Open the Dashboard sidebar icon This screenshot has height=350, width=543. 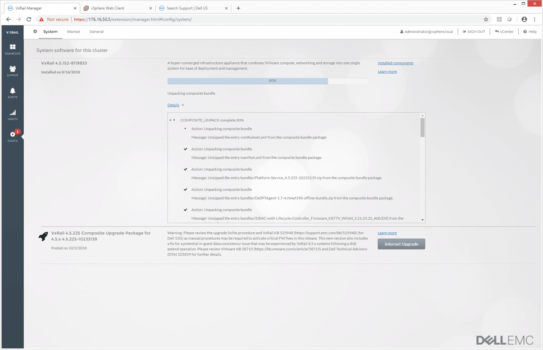(13, 49)
